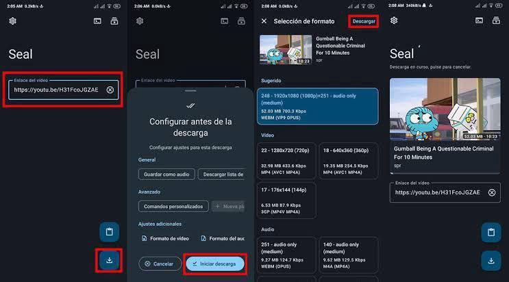Open settings gear in first Seal screen
The height and width of the screenshot is (282, 509).
click(x=12, y=21)
